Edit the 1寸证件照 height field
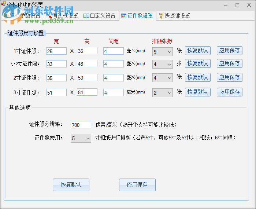256x209 pixels. click(x=87, y=51)
